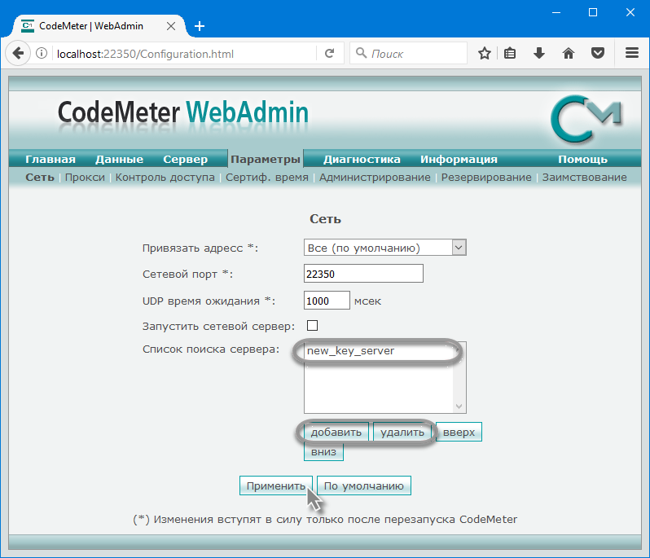
Task: Open Контроль доступа settings
Action: (165, 178)
